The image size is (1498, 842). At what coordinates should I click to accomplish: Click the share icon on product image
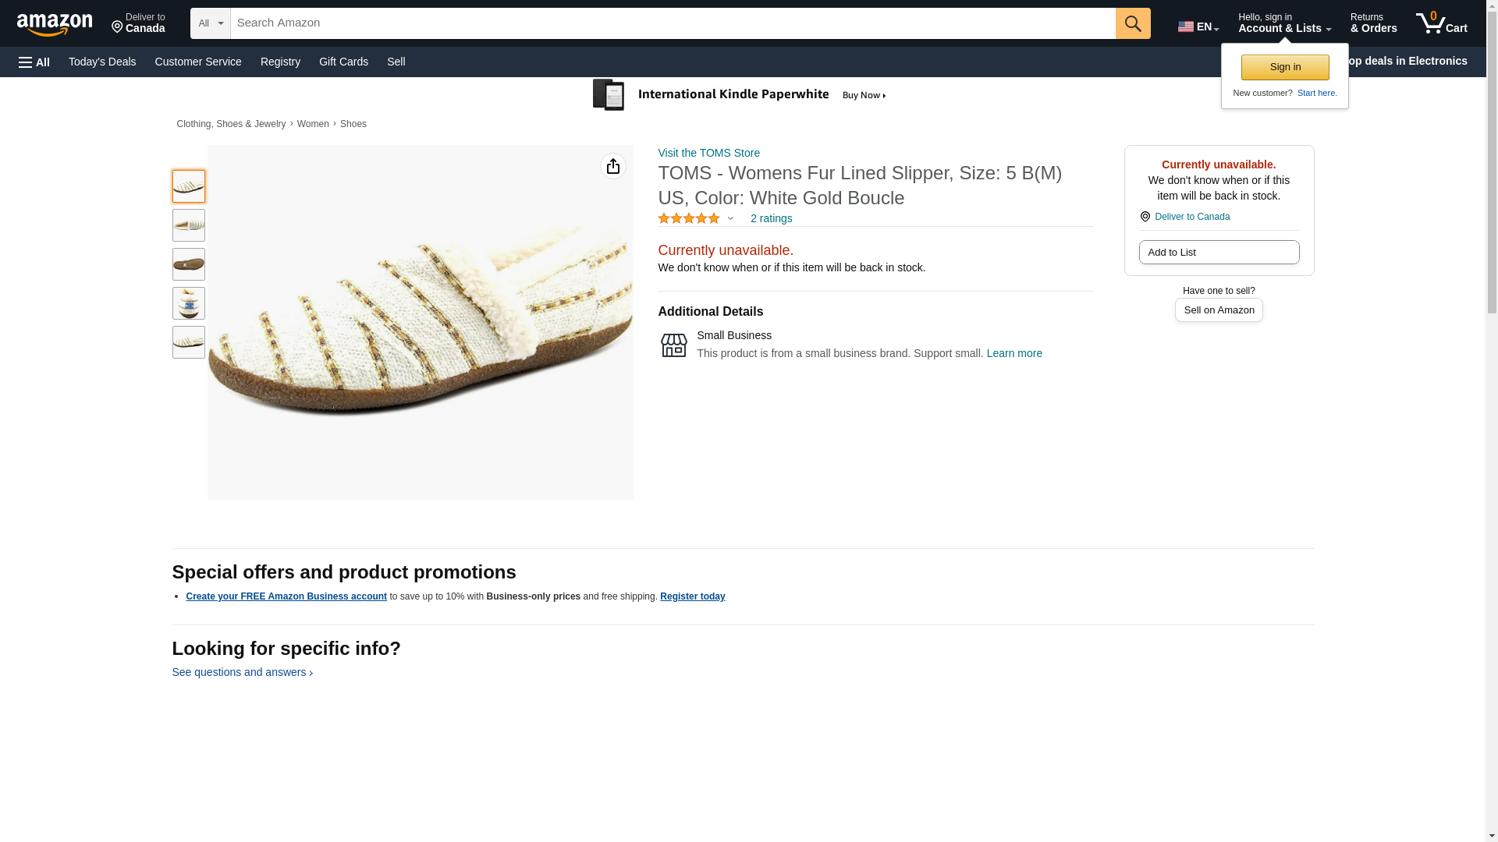613,166
